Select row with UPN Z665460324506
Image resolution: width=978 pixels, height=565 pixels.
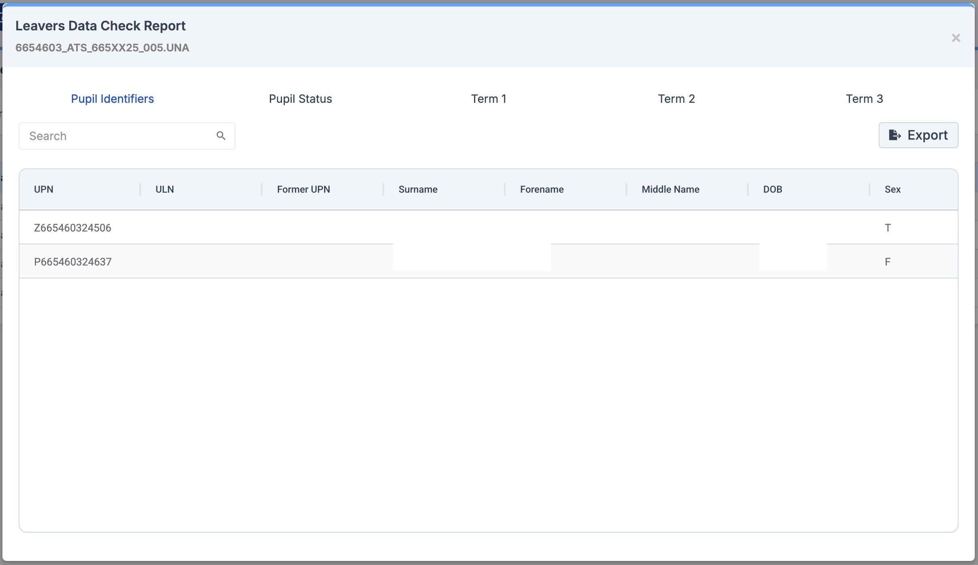pyautogui.click(x=73, y=228)
